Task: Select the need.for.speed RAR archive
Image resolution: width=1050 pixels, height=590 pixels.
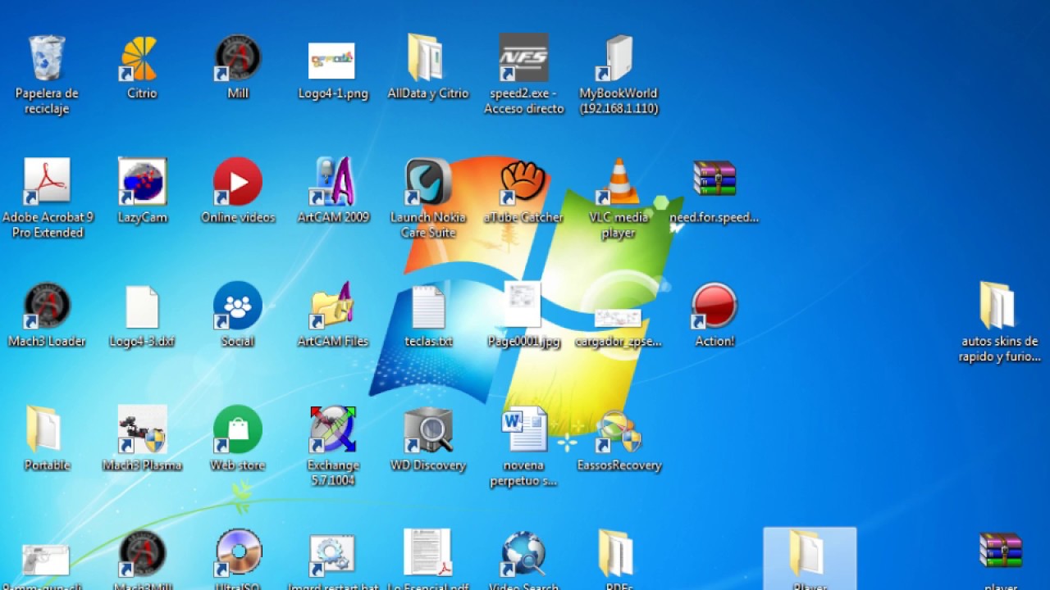Action: coord(714,179)
